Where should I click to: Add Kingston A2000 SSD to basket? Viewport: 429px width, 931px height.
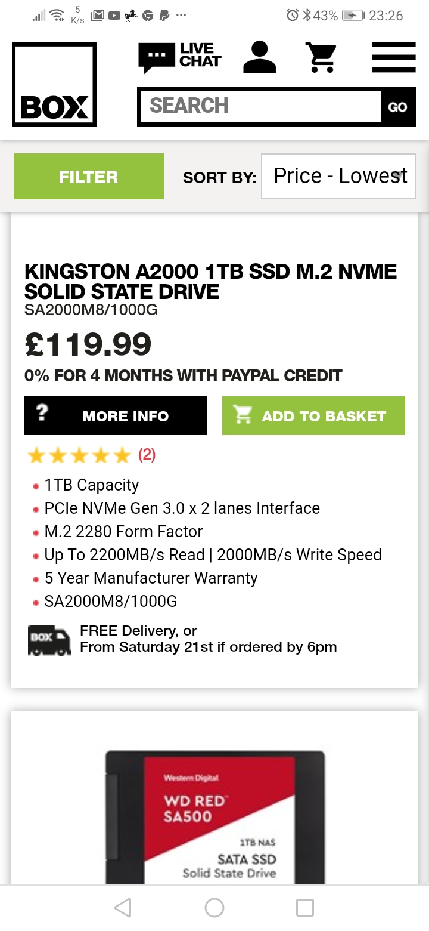point(313,416)
